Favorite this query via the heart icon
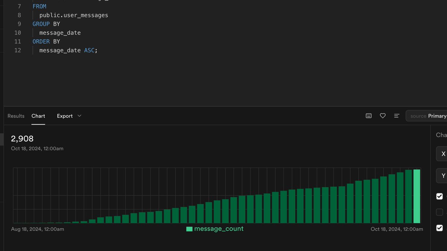This screenshot has width=447, height=251. click(383, 116)
